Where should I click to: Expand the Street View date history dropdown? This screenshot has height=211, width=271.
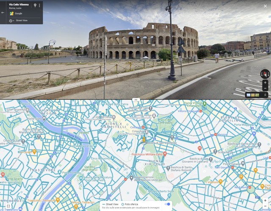(12, 21)
